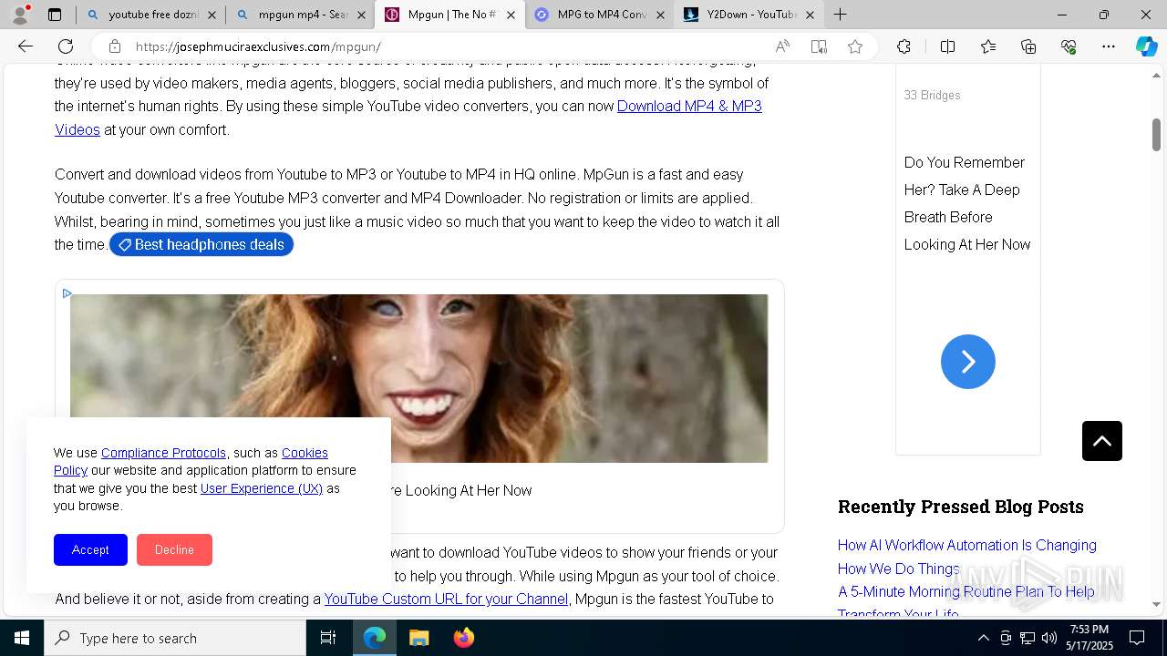Open Task View on taskbar
1167x656 pixels.
click(328, 638)
